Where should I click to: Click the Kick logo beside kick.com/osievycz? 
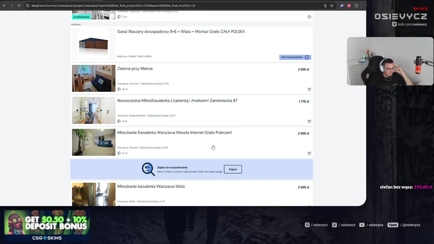click(394, 24)
